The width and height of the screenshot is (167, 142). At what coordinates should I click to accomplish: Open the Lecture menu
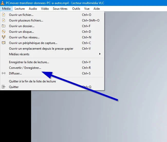click(x=20, y=9)
